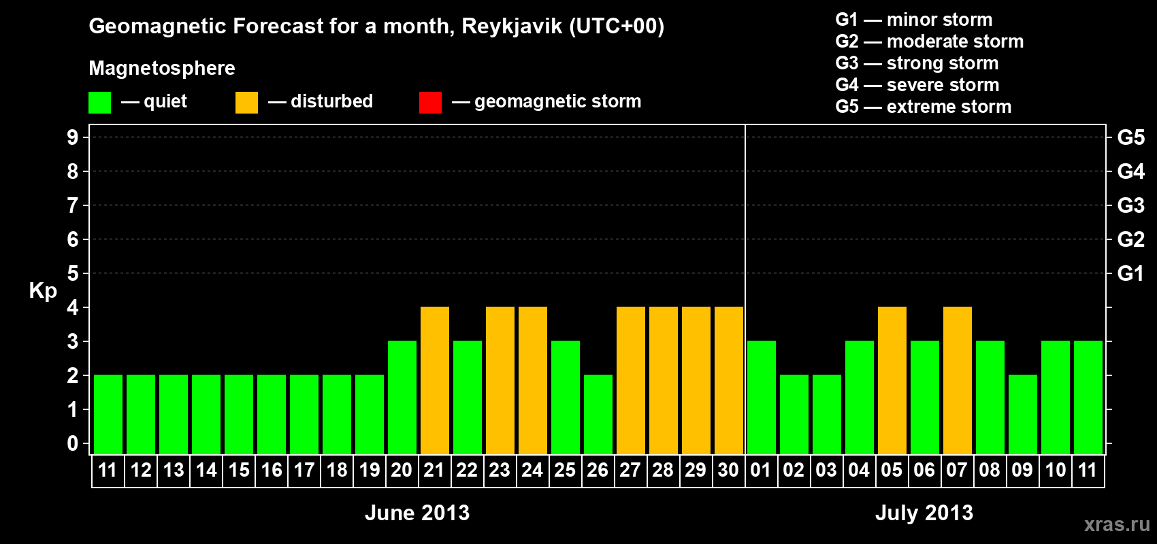
Task: Click the green bar for June 22
Action: [468, 397]
